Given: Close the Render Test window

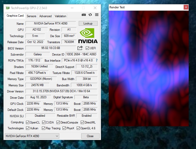Looking at the screenshot, I should (186, 7).
